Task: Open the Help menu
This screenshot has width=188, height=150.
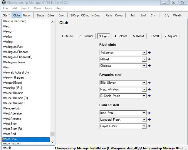Action: click(x=59, y=8)
